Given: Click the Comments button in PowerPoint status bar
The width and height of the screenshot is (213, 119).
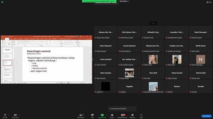Looking at the screenshot, I should (x=63, y=83).
